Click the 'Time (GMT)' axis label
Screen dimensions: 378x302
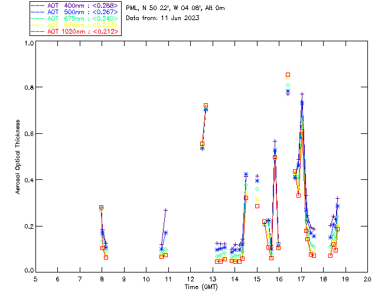[201, 287]
